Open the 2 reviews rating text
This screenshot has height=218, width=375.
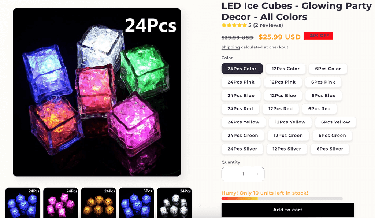(x=268, y=25)
